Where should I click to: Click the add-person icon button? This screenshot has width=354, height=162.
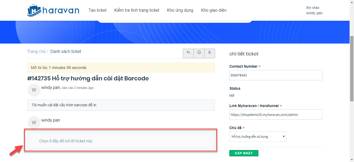209,53
